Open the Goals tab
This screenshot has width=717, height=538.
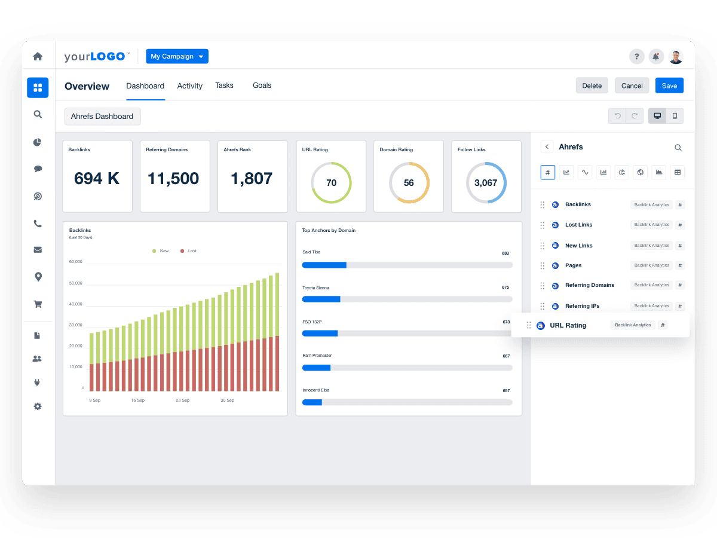[262, 86]
